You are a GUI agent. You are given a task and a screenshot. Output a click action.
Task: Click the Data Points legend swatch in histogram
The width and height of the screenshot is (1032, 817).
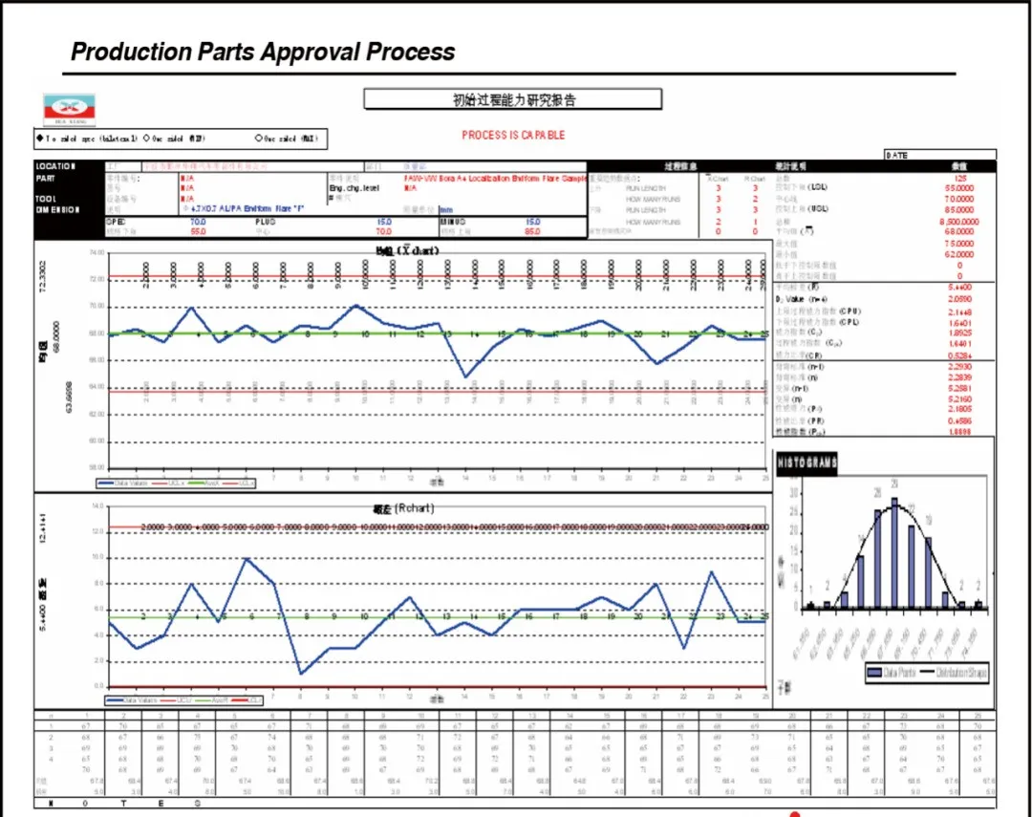873,673
